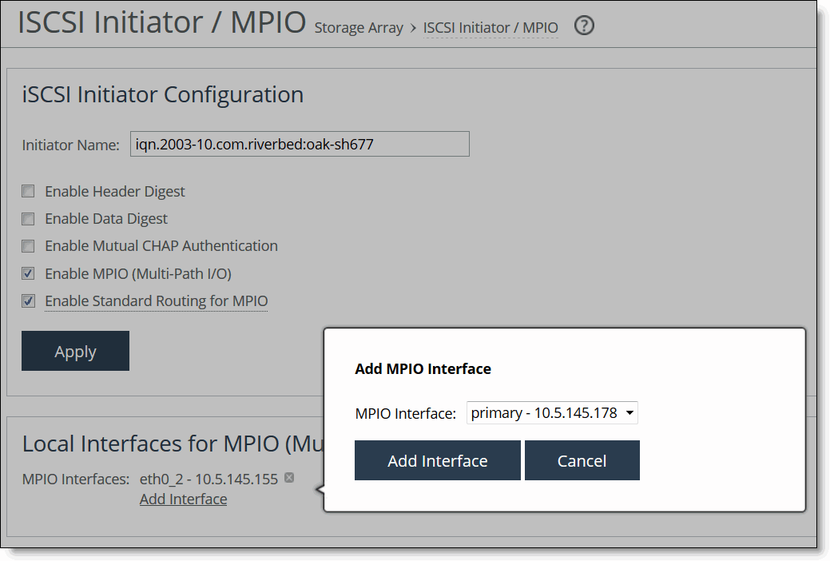830x561 pixels.
Task: Remove eth0_2 interface using its delete icon
Action: point(288,477)
